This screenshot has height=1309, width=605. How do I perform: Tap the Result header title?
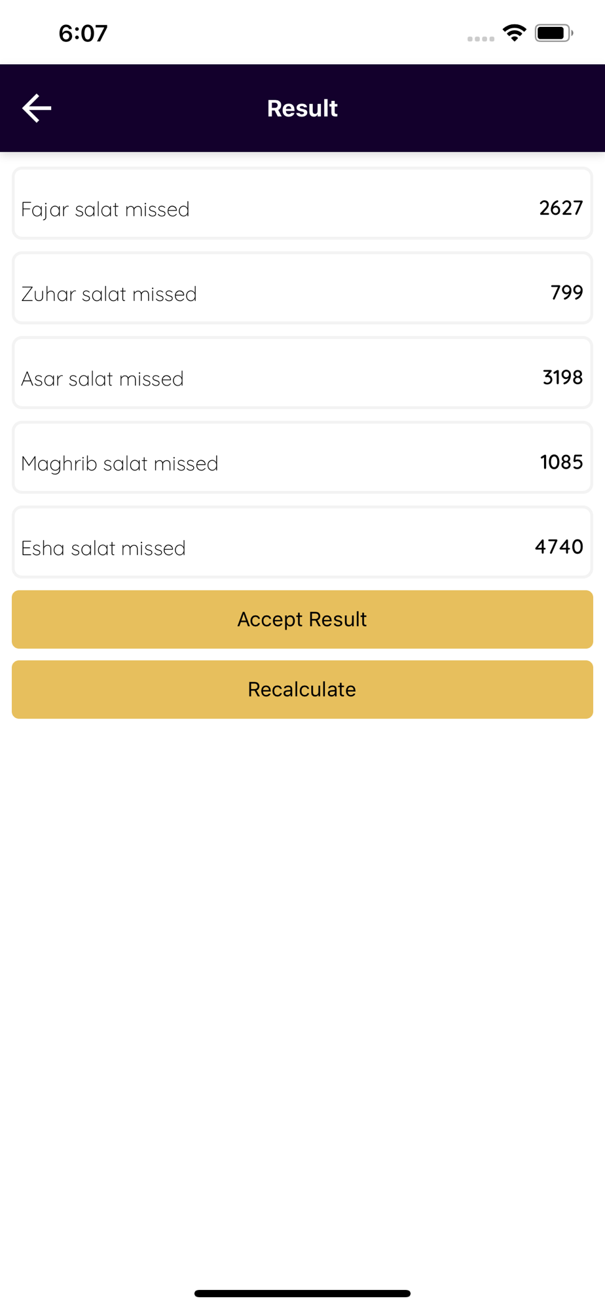(302, 108)
